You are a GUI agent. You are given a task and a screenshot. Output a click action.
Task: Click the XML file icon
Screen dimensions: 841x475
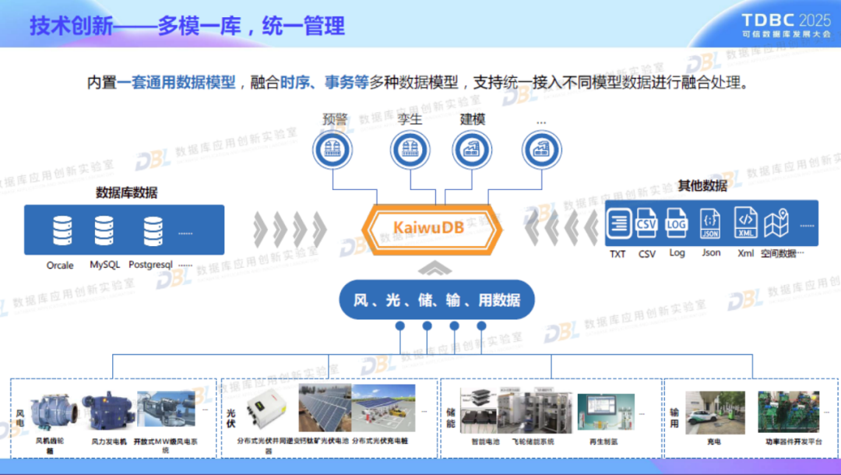(x=745, y=223)
